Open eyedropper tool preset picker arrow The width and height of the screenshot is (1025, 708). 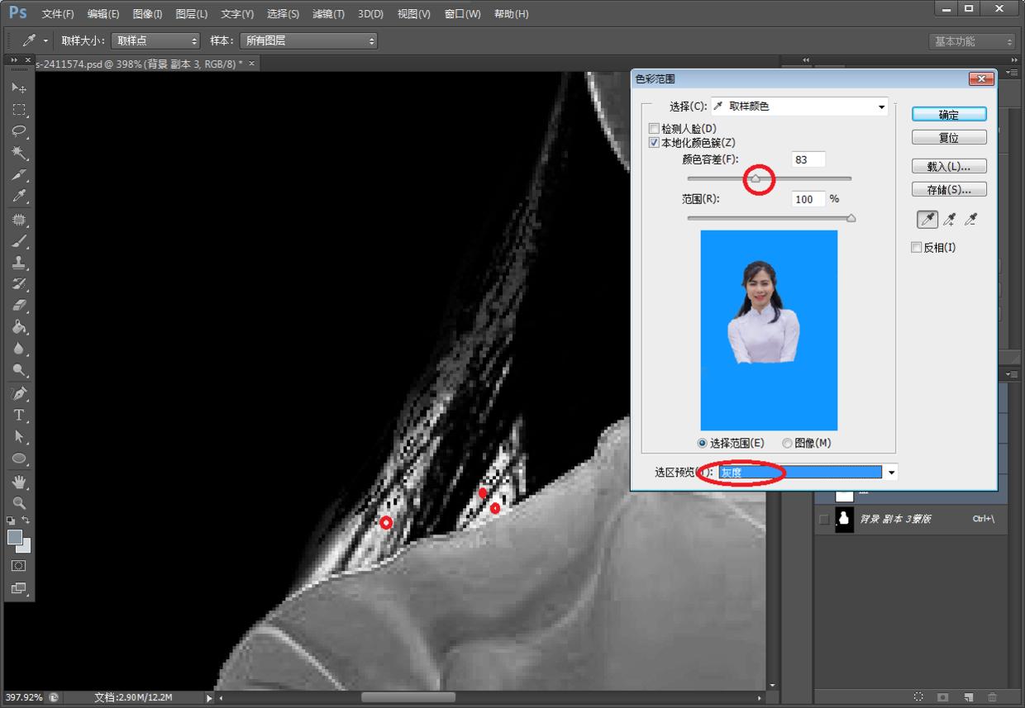point(45,40)
